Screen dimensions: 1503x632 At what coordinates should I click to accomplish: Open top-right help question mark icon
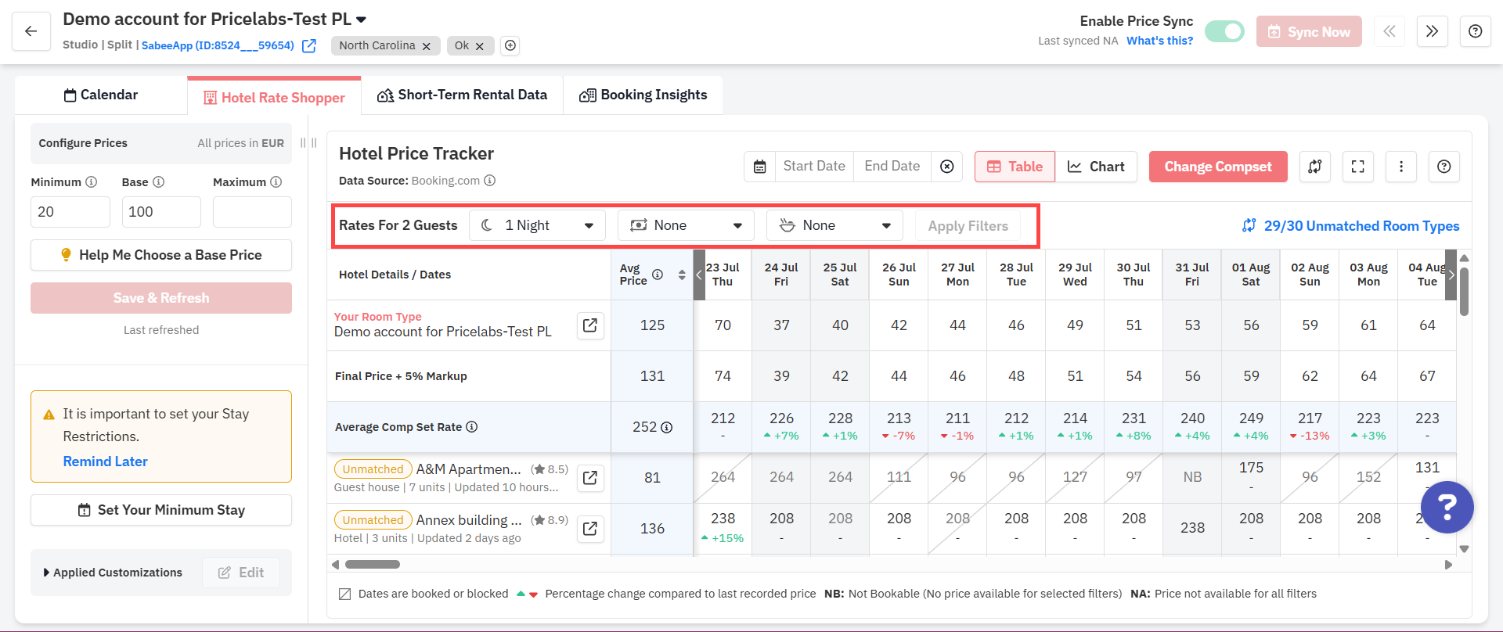[1475, 31]
